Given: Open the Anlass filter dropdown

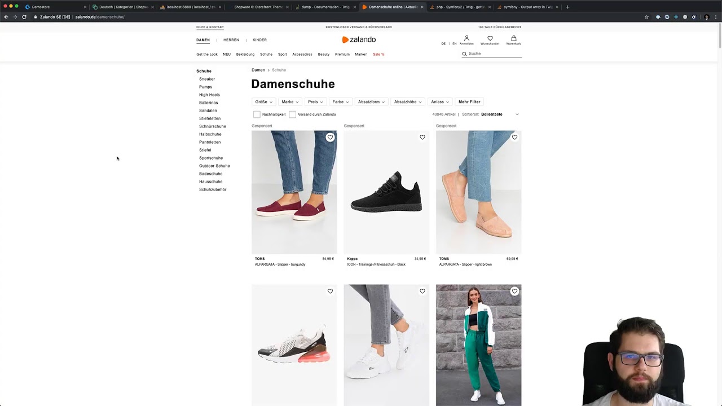Looking at the screenshot, I should 440,102.
